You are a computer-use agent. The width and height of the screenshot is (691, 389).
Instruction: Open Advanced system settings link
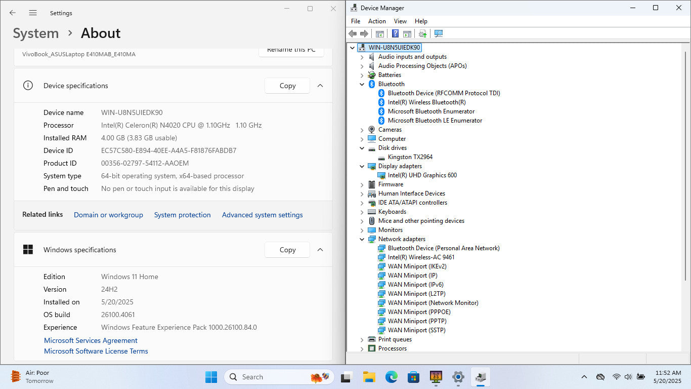tap(262, 215)
